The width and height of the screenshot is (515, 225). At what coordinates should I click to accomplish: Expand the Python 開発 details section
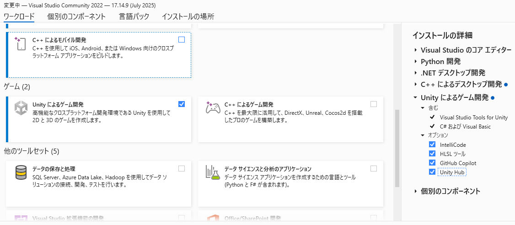click(x=416, y=61)
